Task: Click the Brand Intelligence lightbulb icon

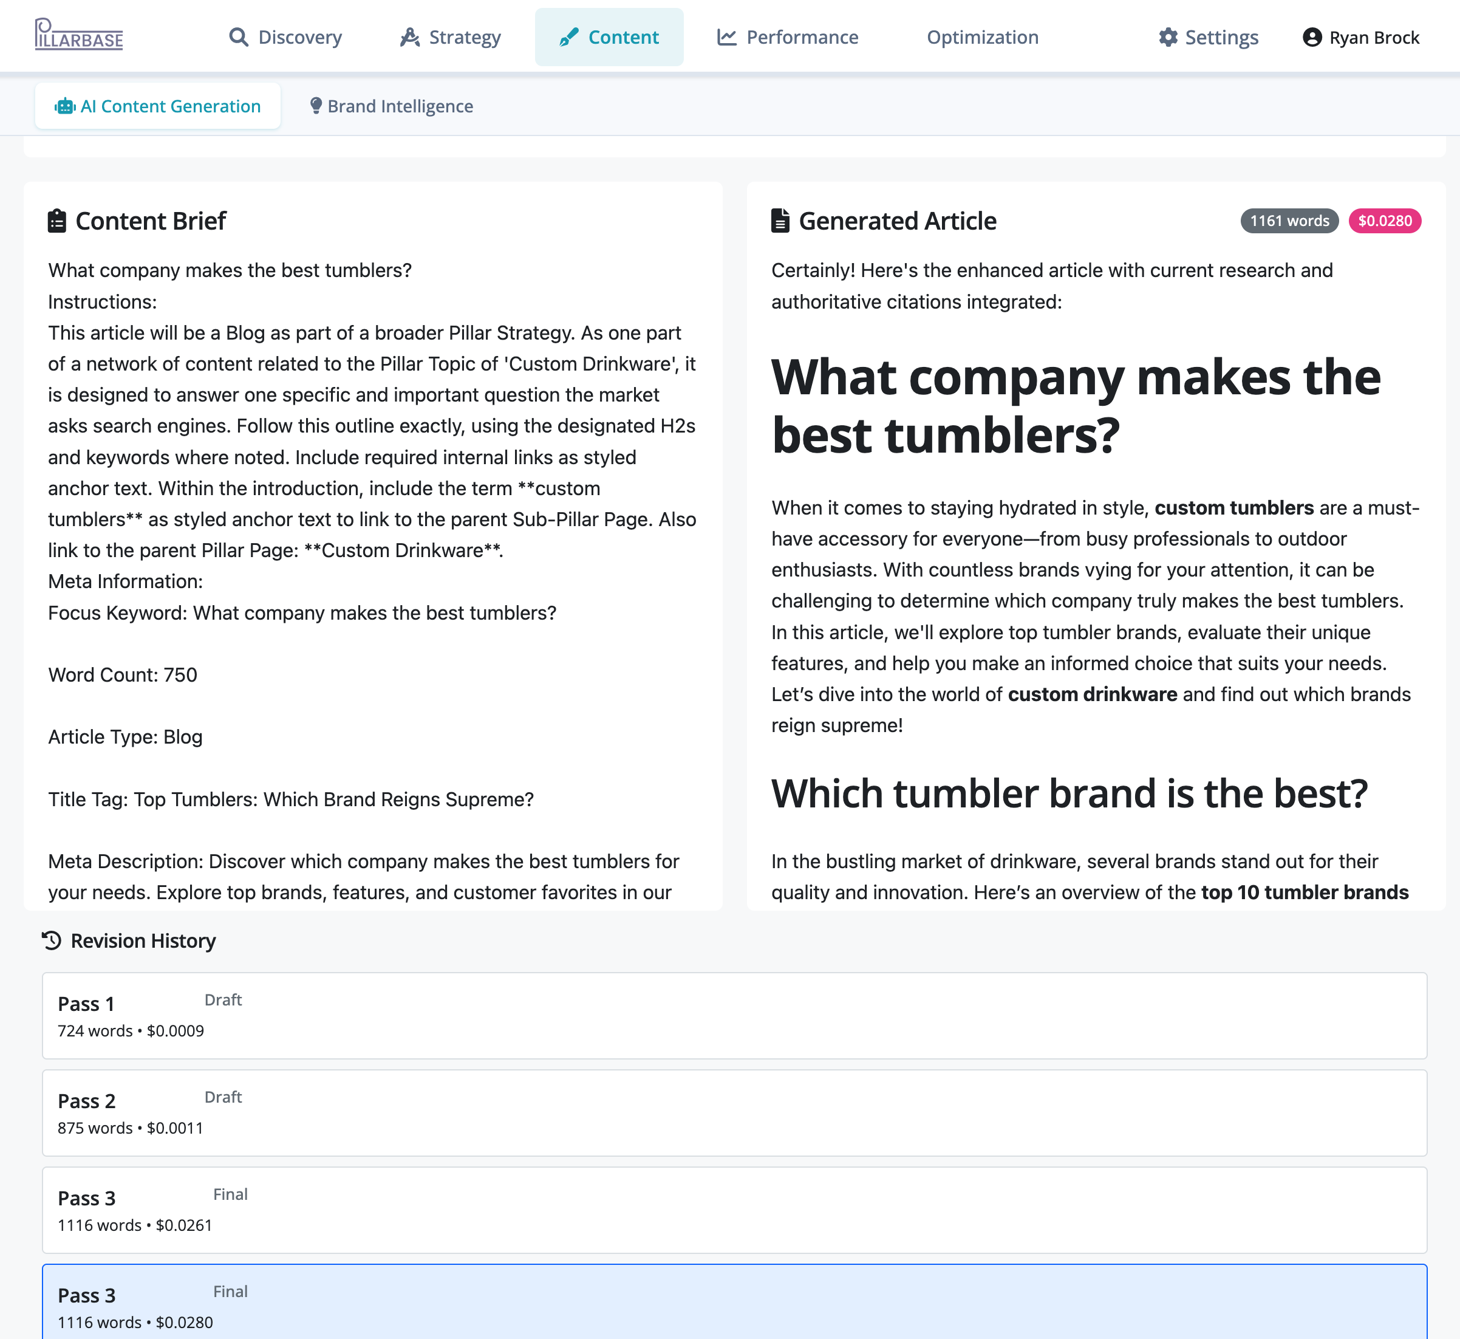Action: coord(316,106)
